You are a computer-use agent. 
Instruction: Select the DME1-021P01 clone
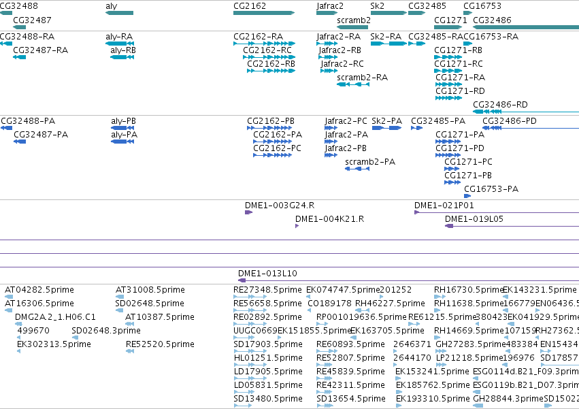coord(497,212)
